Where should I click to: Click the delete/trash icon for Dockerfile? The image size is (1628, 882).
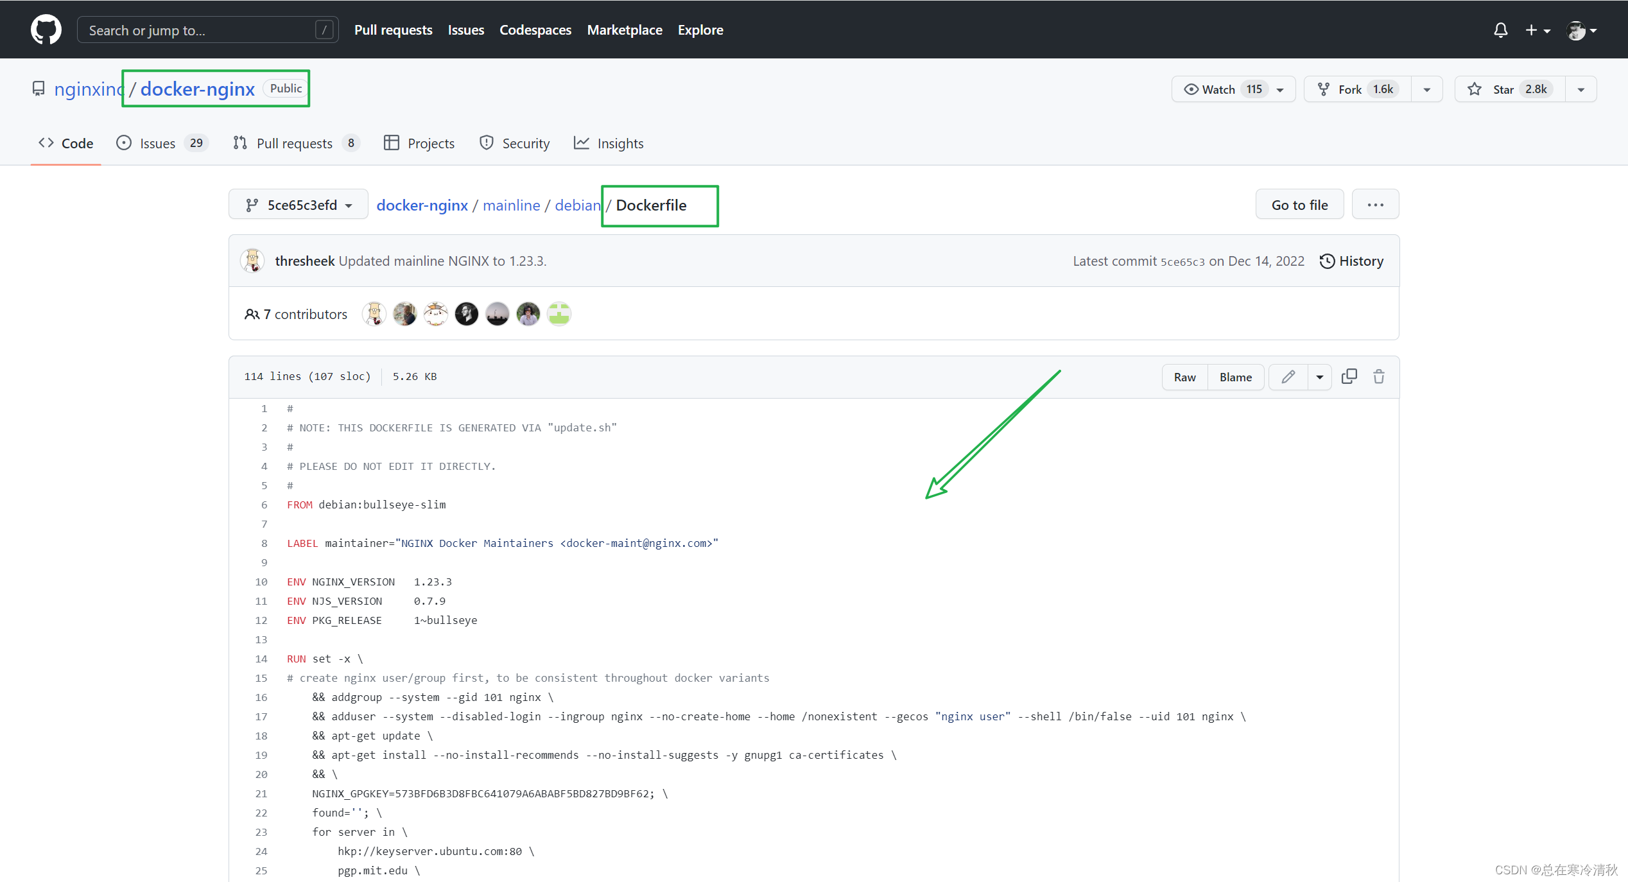pos(1378,376)
